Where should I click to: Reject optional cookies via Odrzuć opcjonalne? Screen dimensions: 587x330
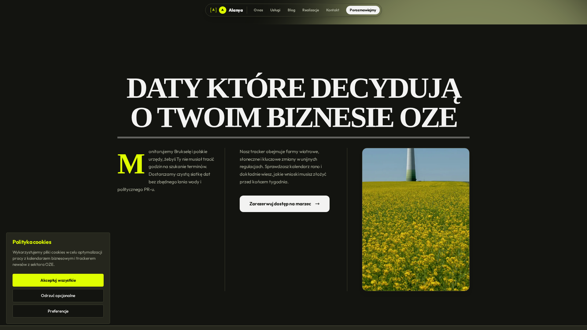(x=58, y=295)
